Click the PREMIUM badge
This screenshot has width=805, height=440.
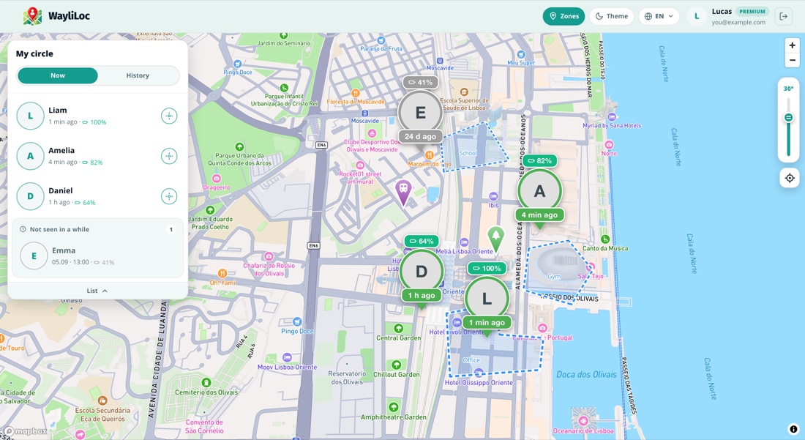[752, 11]
